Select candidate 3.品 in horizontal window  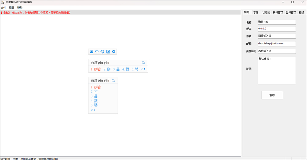(116, 69)
